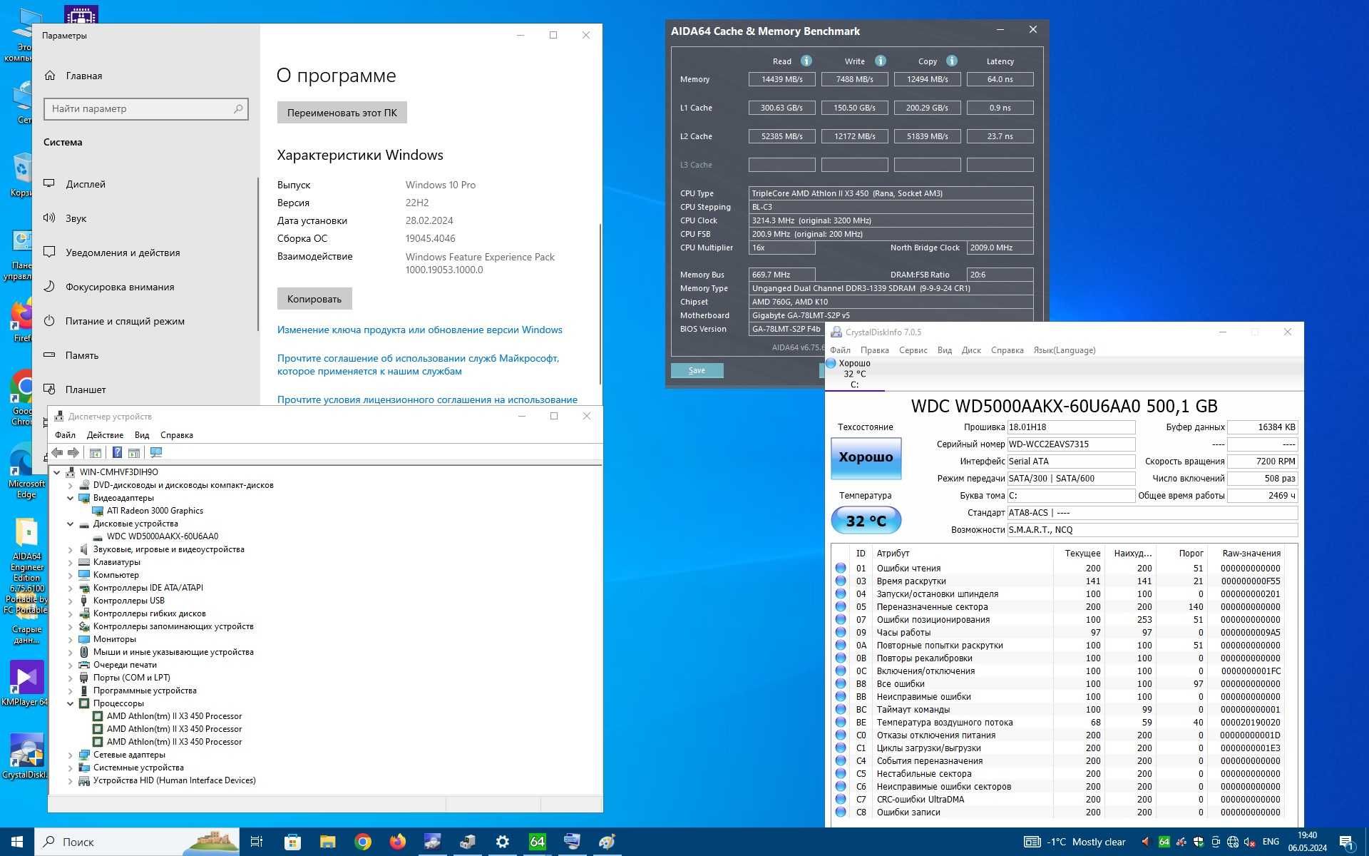Click the Хорошо health status button
Image resolution: width=1369 pixels, height=856 pixels.
tap(866, 457)
